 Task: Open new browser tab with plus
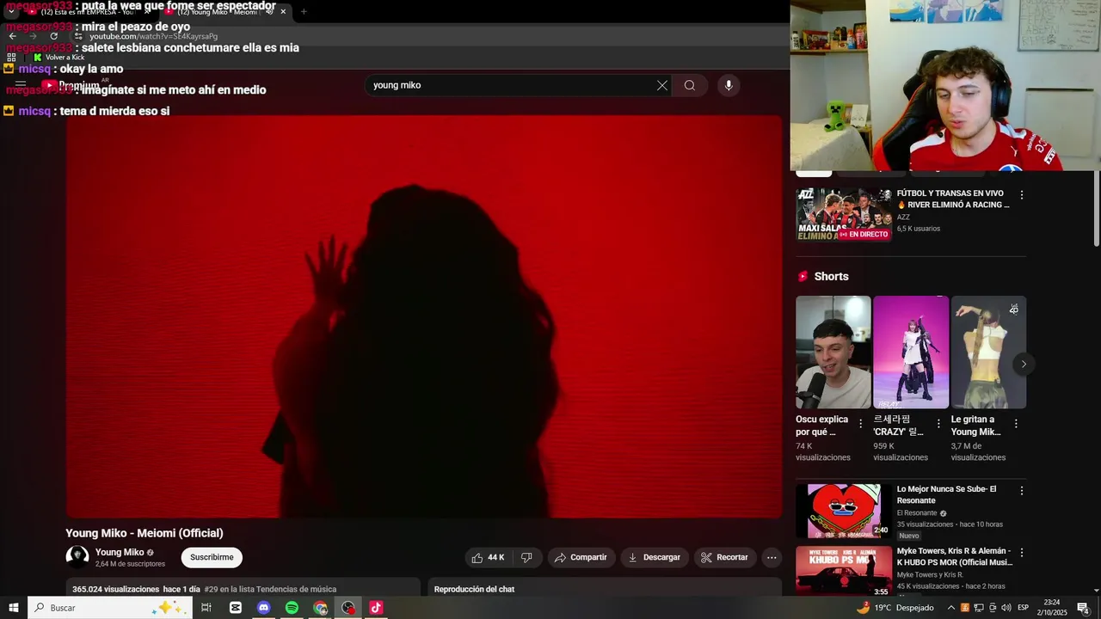[303, 11]
